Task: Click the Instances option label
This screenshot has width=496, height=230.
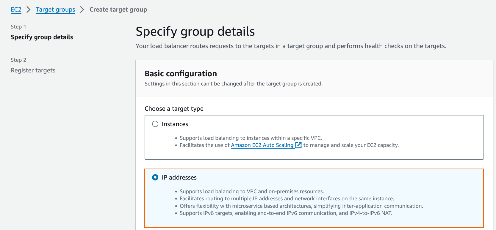Action: (x=175, y=124)
